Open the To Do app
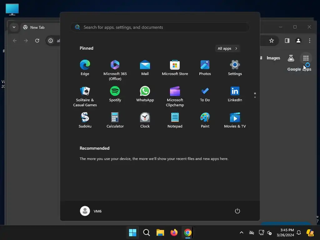 click(x=205, y=94)
